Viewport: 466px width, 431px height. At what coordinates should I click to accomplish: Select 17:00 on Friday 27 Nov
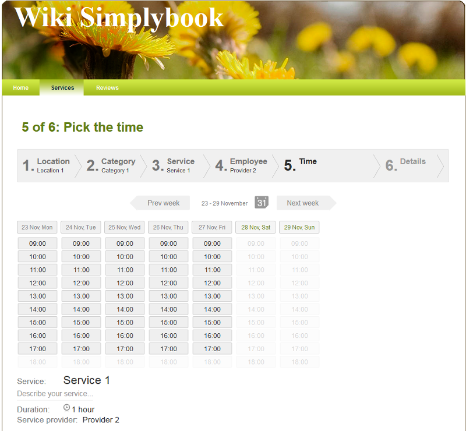click(212, 349)
